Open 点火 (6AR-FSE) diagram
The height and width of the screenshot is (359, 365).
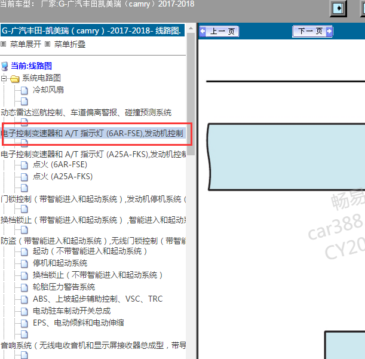pyautogui.click(x=60, y=164)
